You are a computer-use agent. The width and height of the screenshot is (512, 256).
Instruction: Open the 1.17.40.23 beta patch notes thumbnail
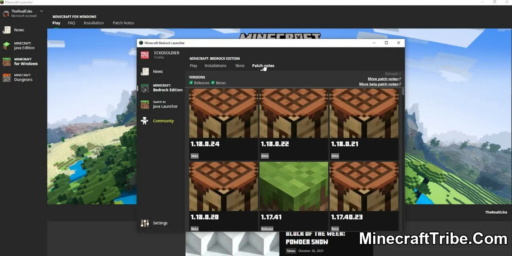[364, 186]
